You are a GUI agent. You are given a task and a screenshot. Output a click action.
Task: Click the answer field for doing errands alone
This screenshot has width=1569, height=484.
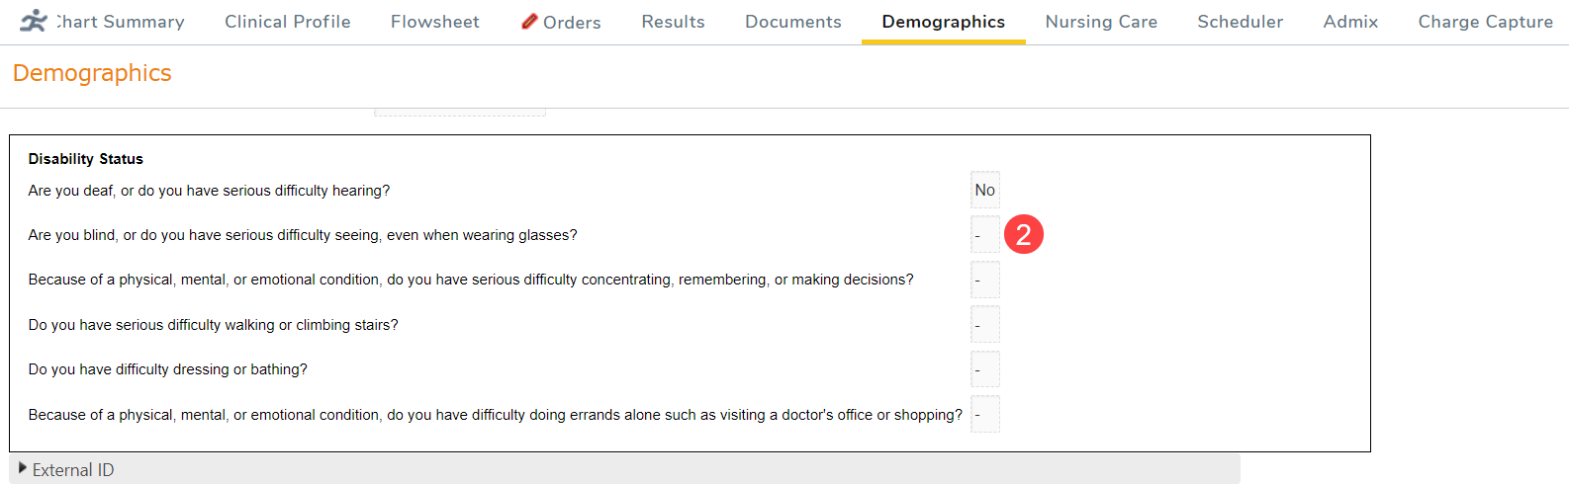click(985, 415)
